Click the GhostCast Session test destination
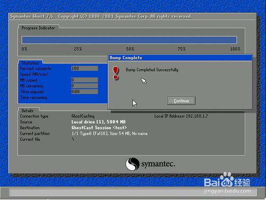Screen dimensions: 266x200 coord(99,128)
